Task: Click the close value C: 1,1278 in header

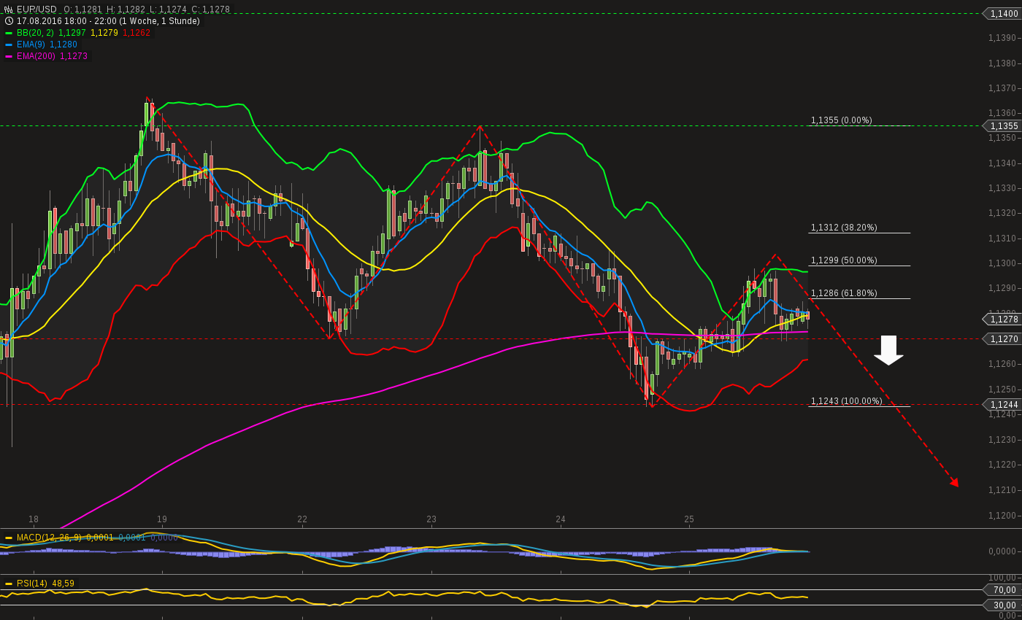Action: click(211, 9)
